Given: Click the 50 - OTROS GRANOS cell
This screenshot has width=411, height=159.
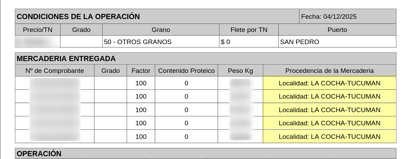Looking at the screenshot, I should click(138, 42).
